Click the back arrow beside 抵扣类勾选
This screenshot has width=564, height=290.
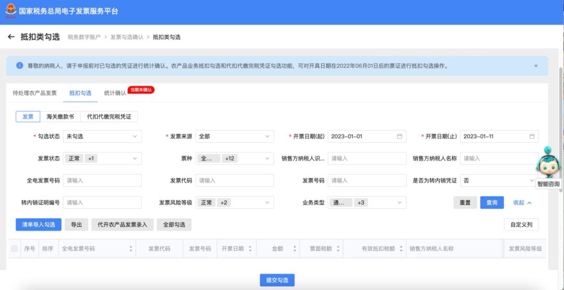11,37
